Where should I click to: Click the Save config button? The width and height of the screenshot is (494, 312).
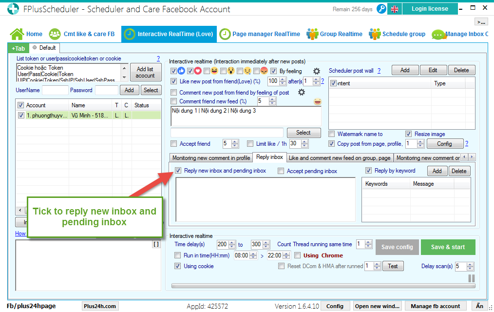pos(397,247)
